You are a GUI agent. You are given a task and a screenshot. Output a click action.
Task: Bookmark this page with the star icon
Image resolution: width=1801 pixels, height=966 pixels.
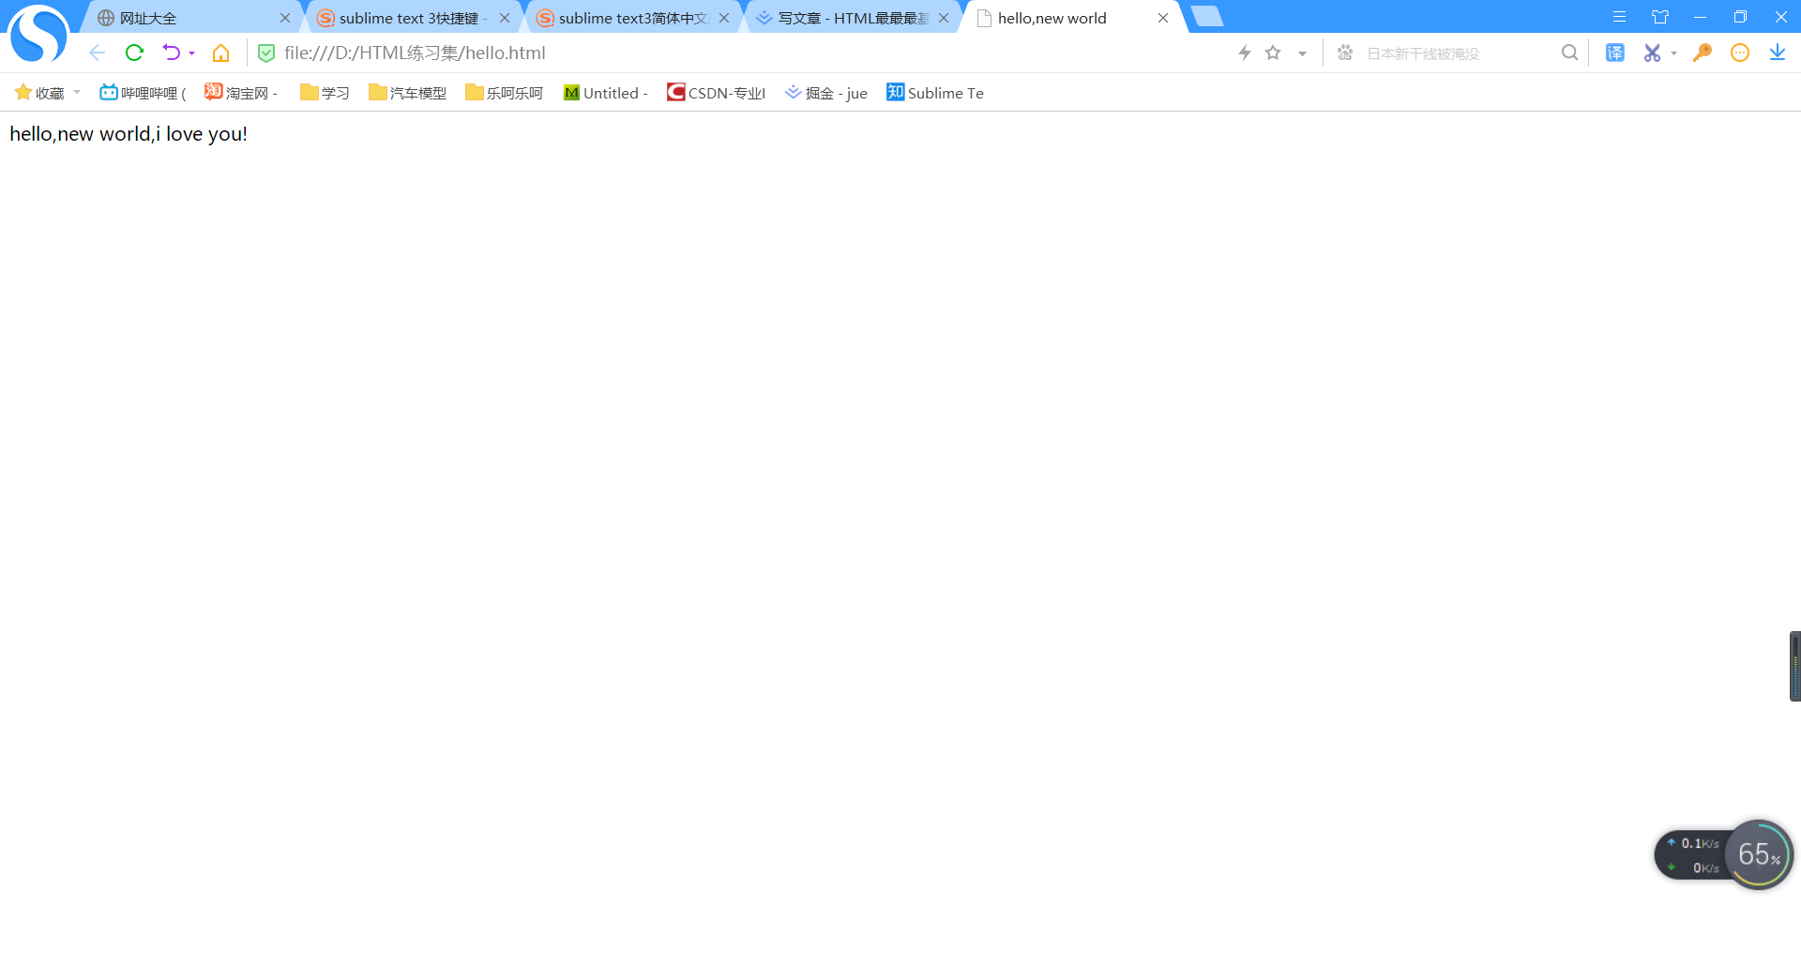pyautogui.click(x=1273, y=53)
